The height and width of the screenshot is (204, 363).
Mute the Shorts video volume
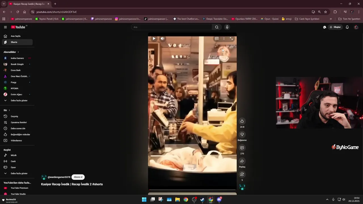tap(162, 39)
